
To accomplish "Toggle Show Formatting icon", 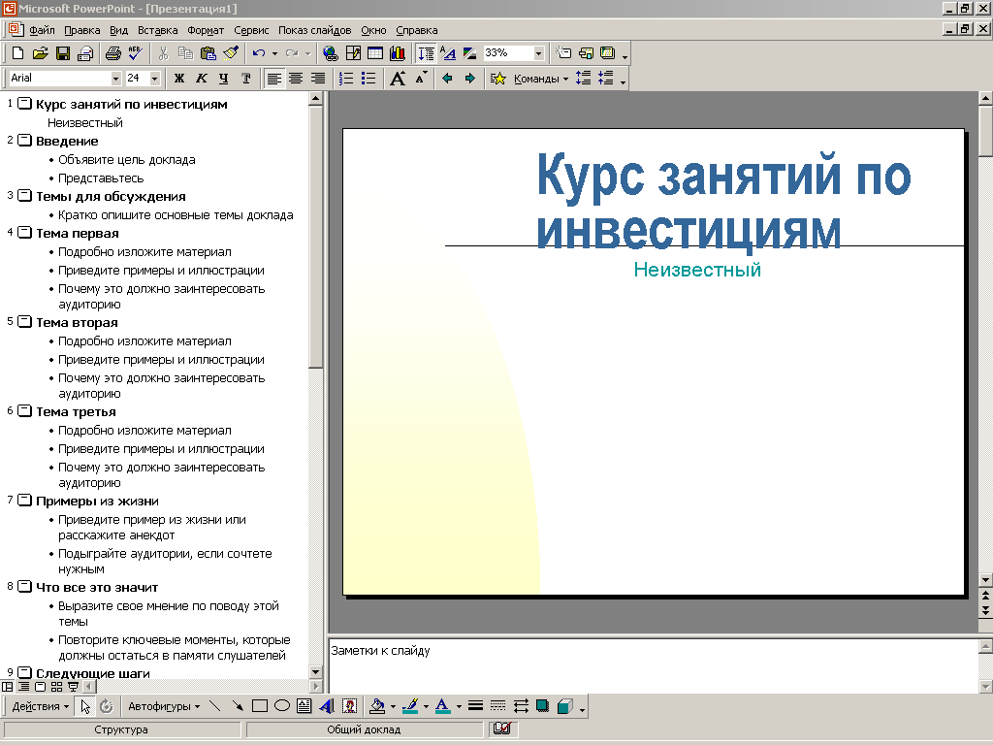I will (448, 53).
